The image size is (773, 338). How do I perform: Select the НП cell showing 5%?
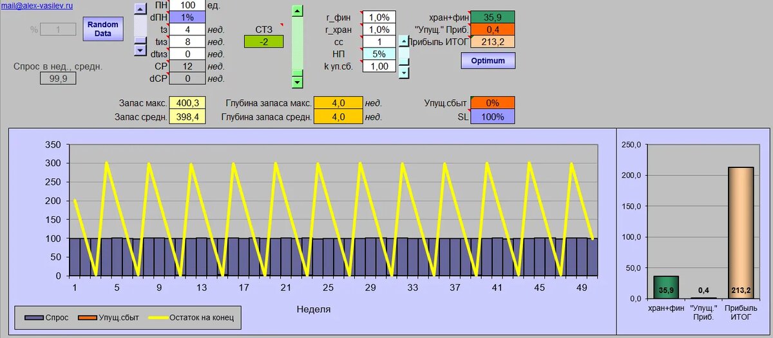[379, 53]
